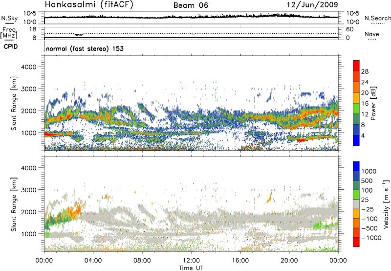Viewport: 391px width, 271px height.
Task: Click the 'N.Sky' legend label
Action: click(x=9, y=18)
